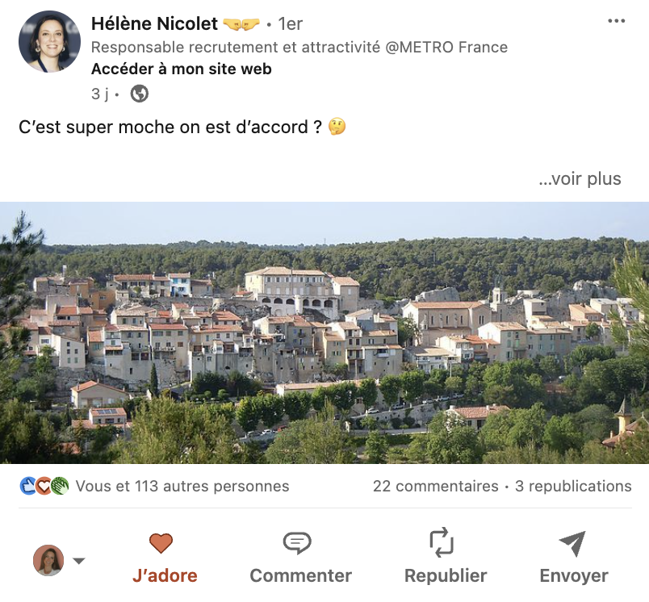Open the reaction icons summary cluster
The width and height of the screenshot is (649, 602).
tap(44, 486)
